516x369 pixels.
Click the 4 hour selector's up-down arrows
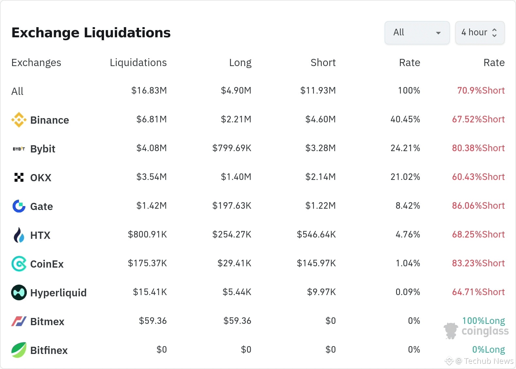[x=494, y=33]
